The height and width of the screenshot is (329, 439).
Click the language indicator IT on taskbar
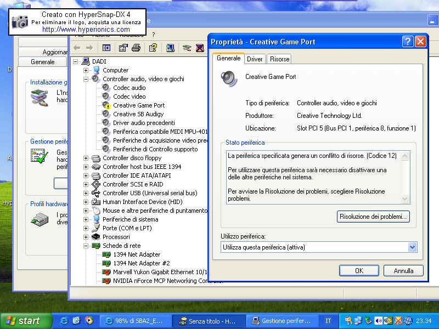point(328,321)
